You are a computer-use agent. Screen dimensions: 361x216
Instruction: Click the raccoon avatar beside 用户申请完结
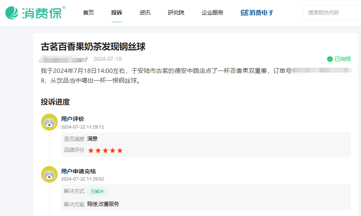pos(49,174)
